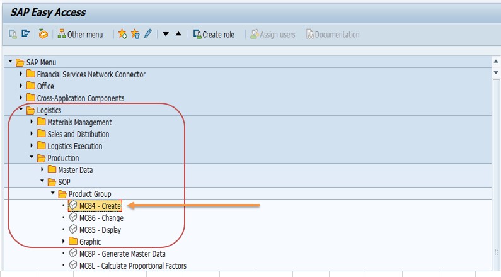Select MC85 - Display transaction

(x=100, y=230)
